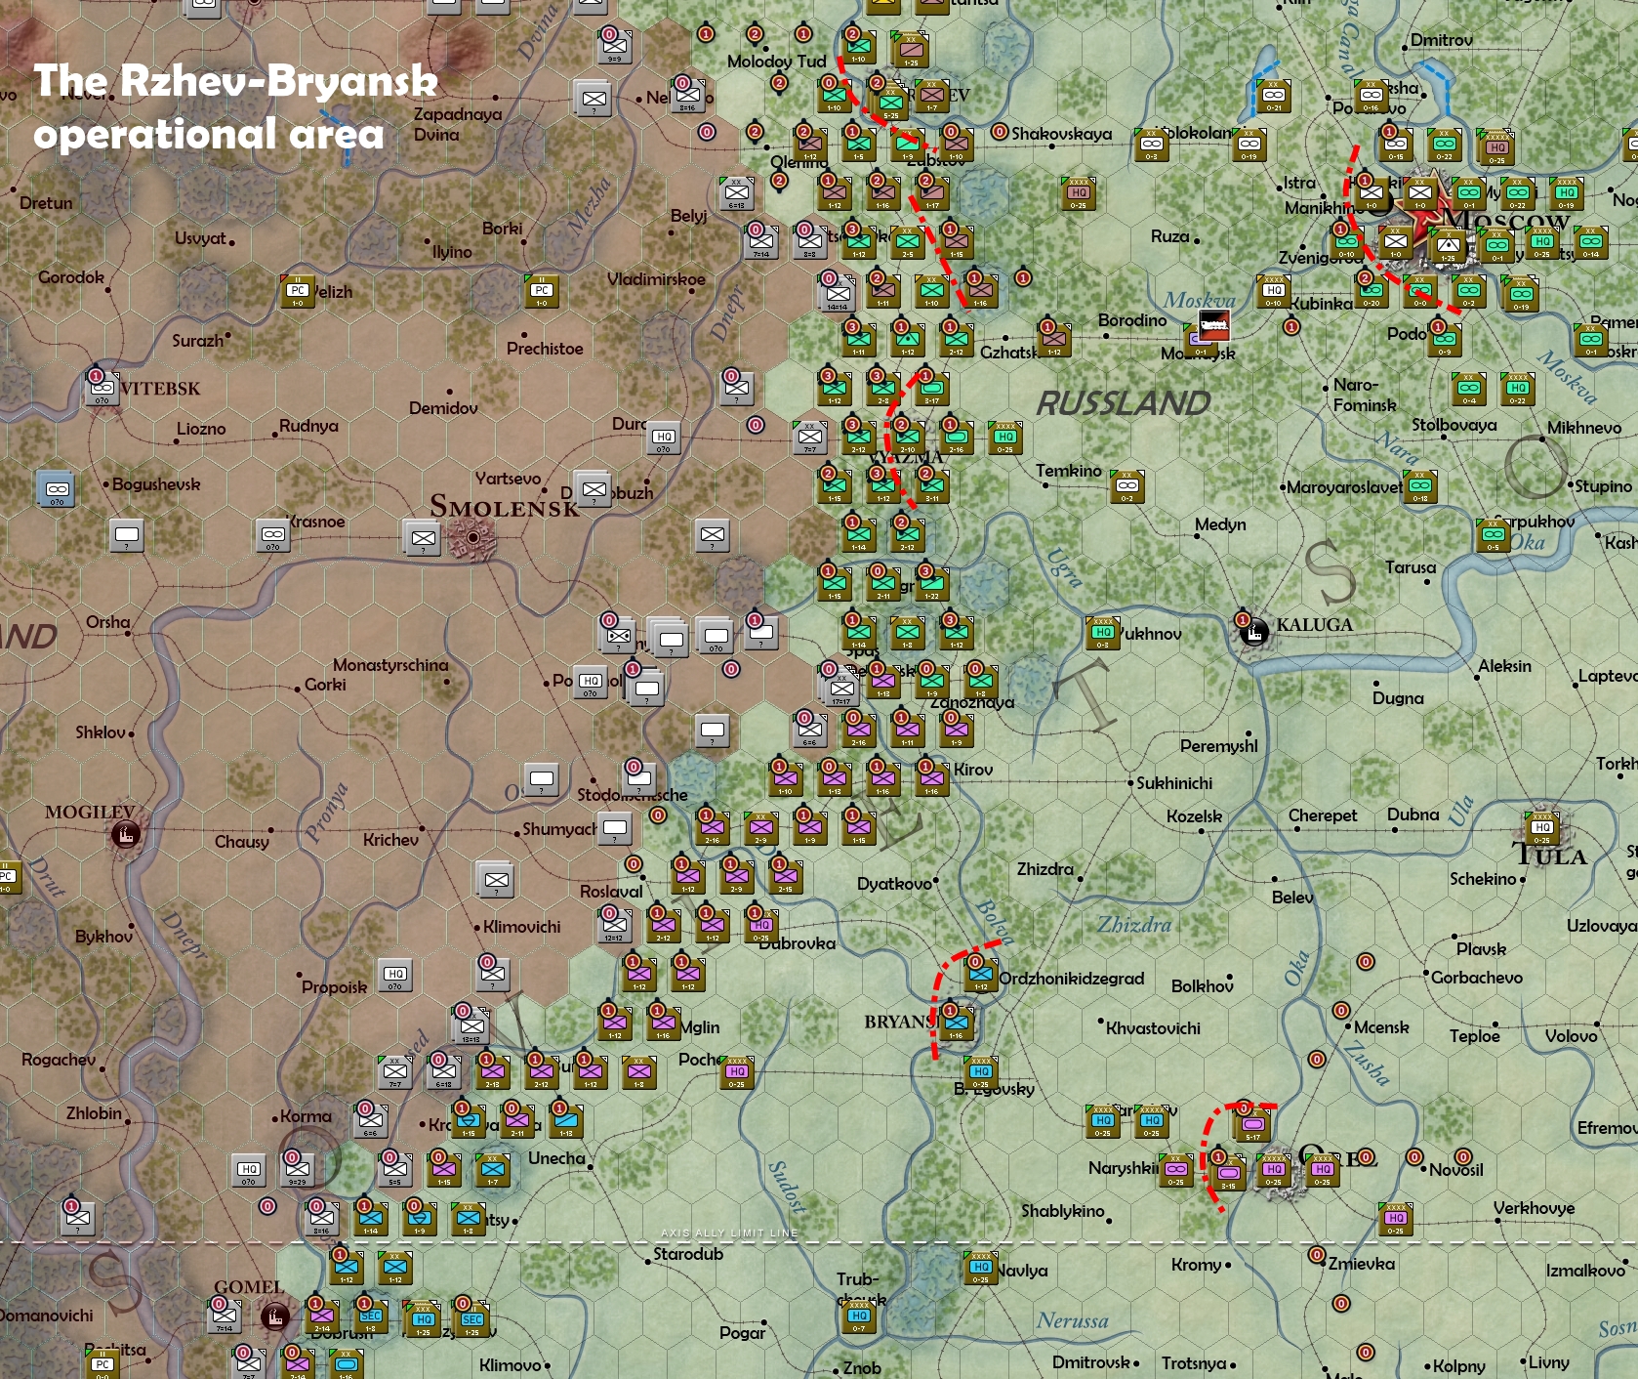This screenshot has width=1638, height=1379.
Task: Select the HQ counter beside Yukhnov
Action: click(x=1103, y=633)
